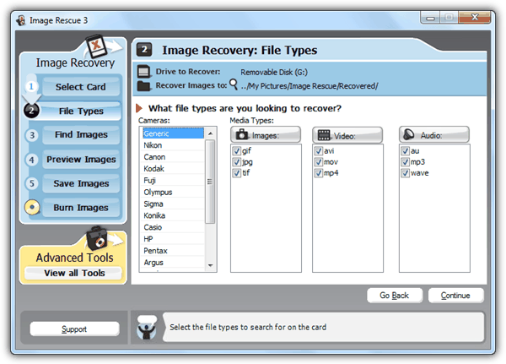Click the memory card icon above Image Recovery

tap(96, 46)
